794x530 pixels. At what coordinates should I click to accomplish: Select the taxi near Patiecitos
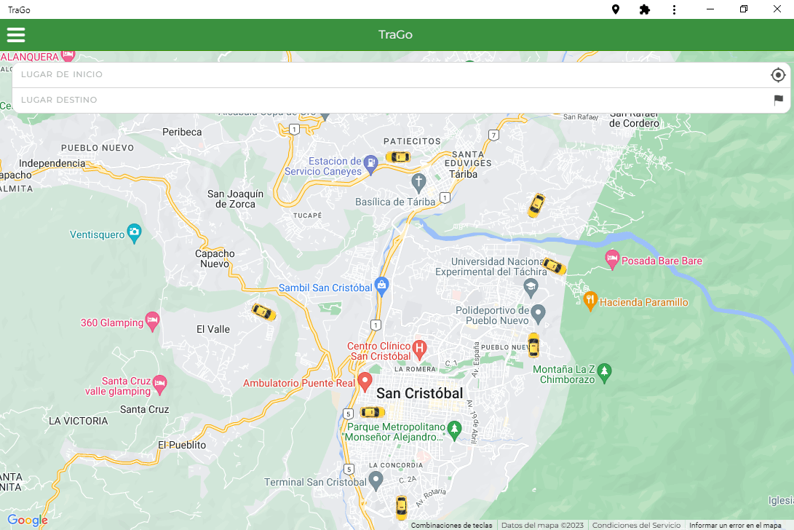tap(398, 157)
